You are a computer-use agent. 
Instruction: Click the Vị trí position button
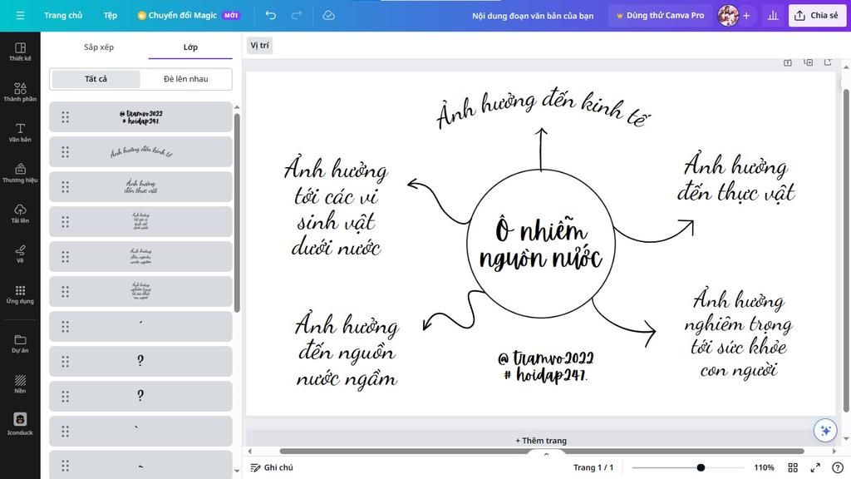coord(259,46)
